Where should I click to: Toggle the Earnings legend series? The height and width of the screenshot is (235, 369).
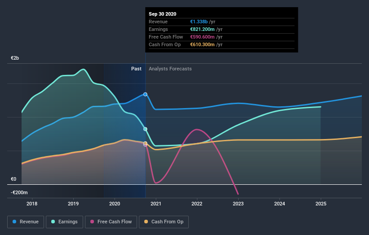(x=64, y=222)
